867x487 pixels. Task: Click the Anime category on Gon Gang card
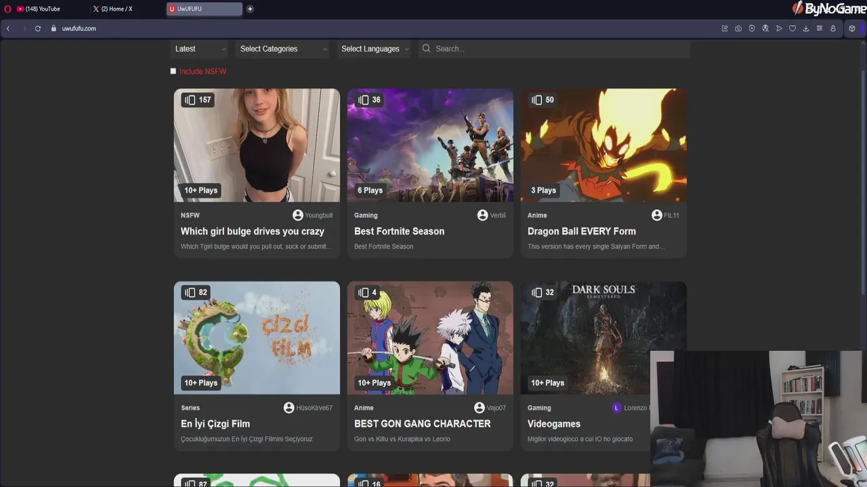point(364,408)
